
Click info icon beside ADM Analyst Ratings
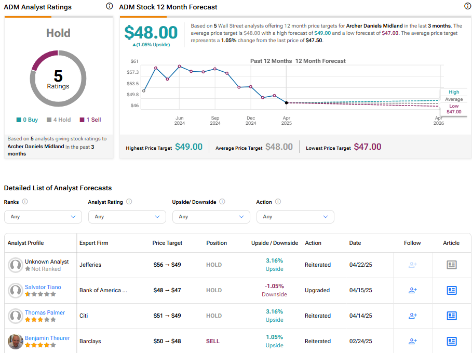(x=110, y=6)
